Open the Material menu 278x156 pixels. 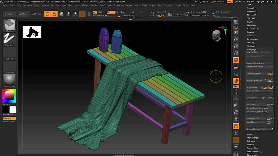tap(94, 5)
